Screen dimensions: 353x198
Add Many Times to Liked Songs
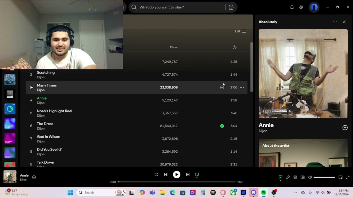tap(222, 87)
